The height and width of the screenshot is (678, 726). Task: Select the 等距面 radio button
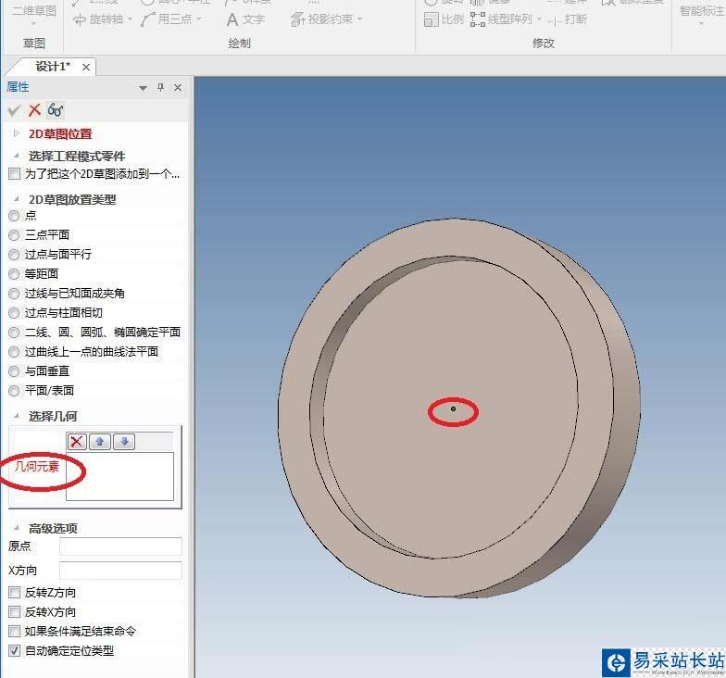[14, 274]
